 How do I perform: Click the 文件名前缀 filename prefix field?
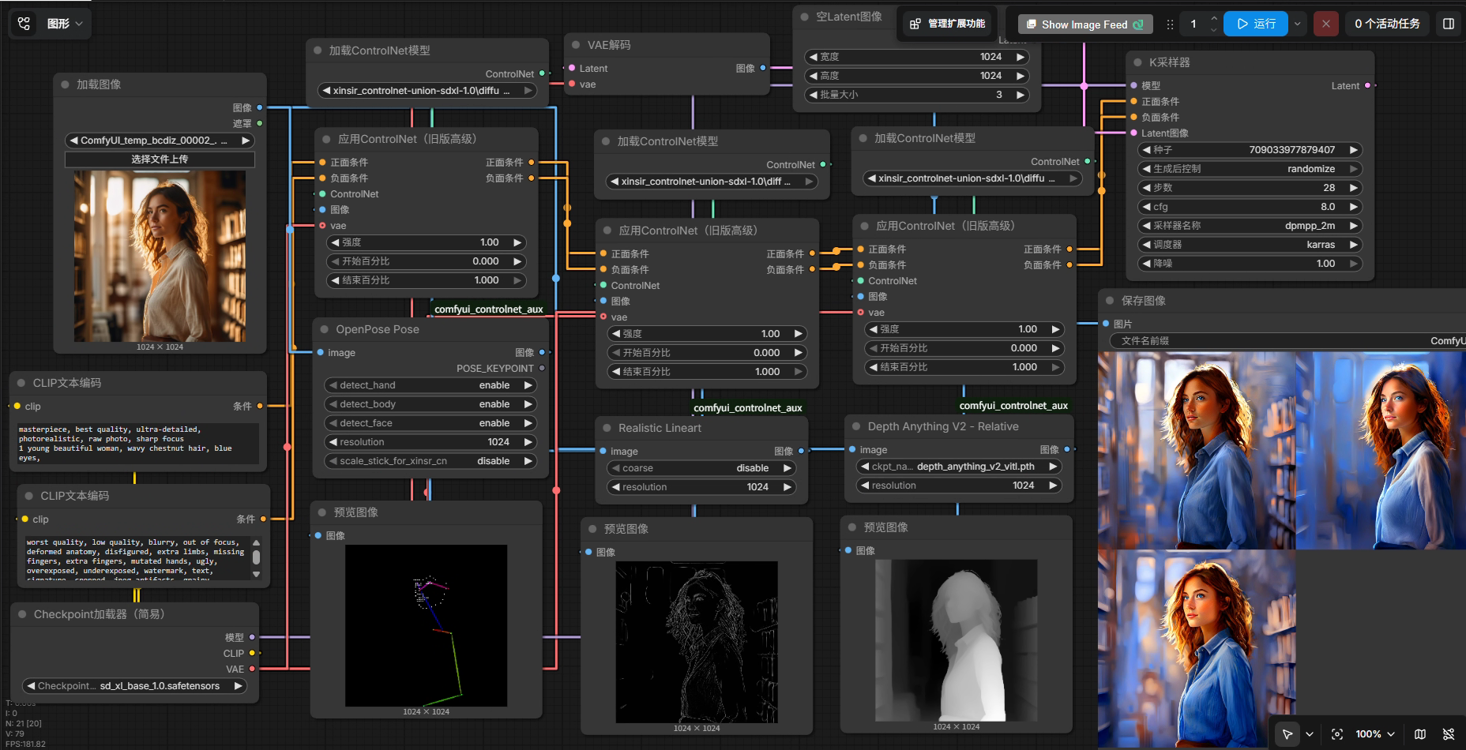tap(1287, 341)
